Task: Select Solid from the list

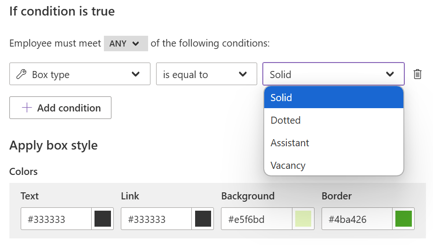Action: [x=334, y=97]
